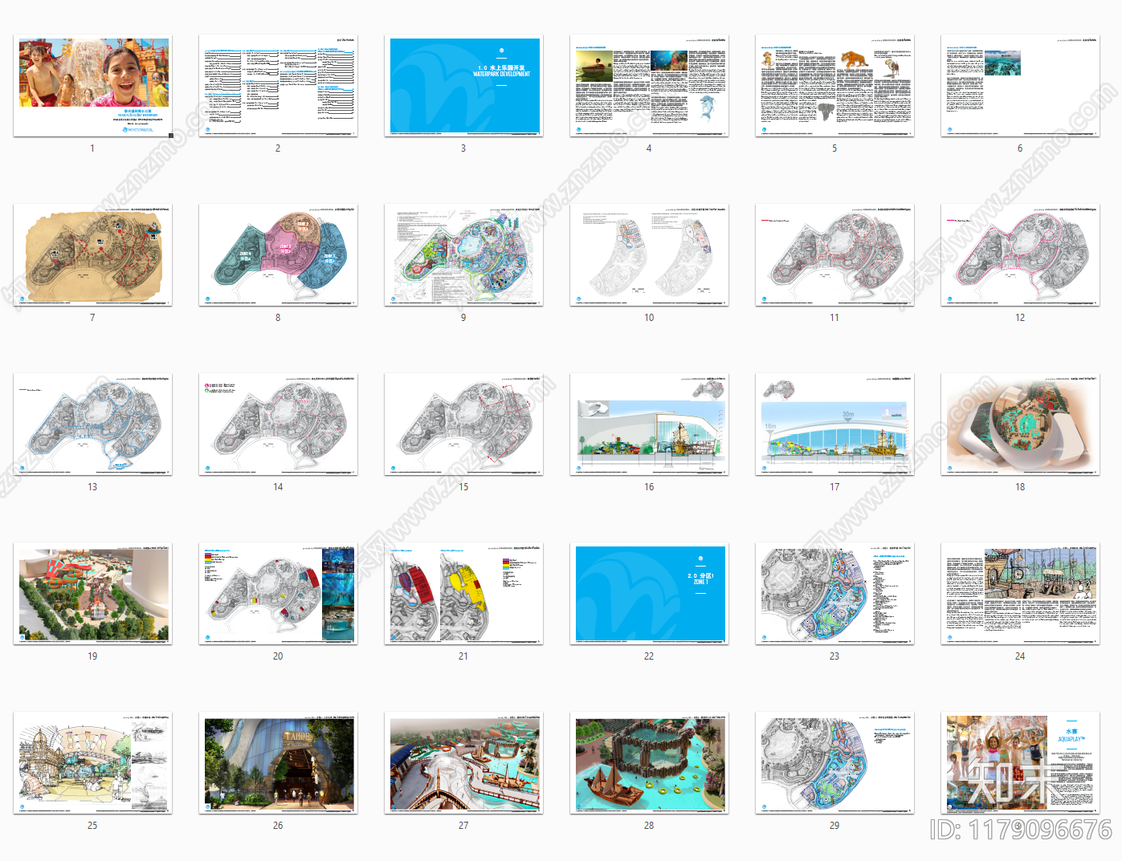Open page 15 grayscale plan thumbnail
The image size is (1122, 861).
pyautogui.click(x=463, y=424)
